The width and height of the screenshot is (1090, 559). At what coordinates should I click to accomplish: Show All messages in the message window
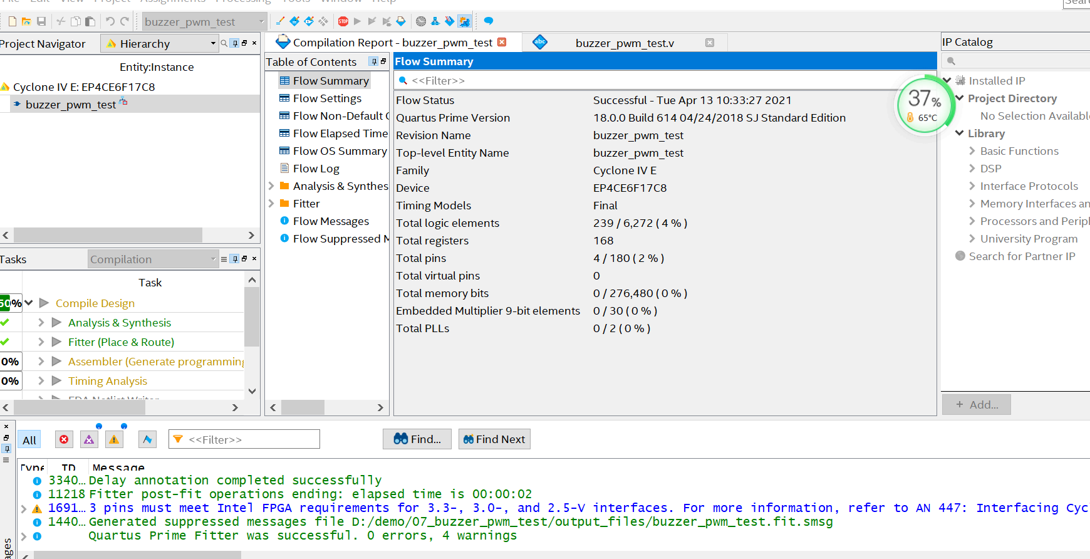click(x=29, y=439)
